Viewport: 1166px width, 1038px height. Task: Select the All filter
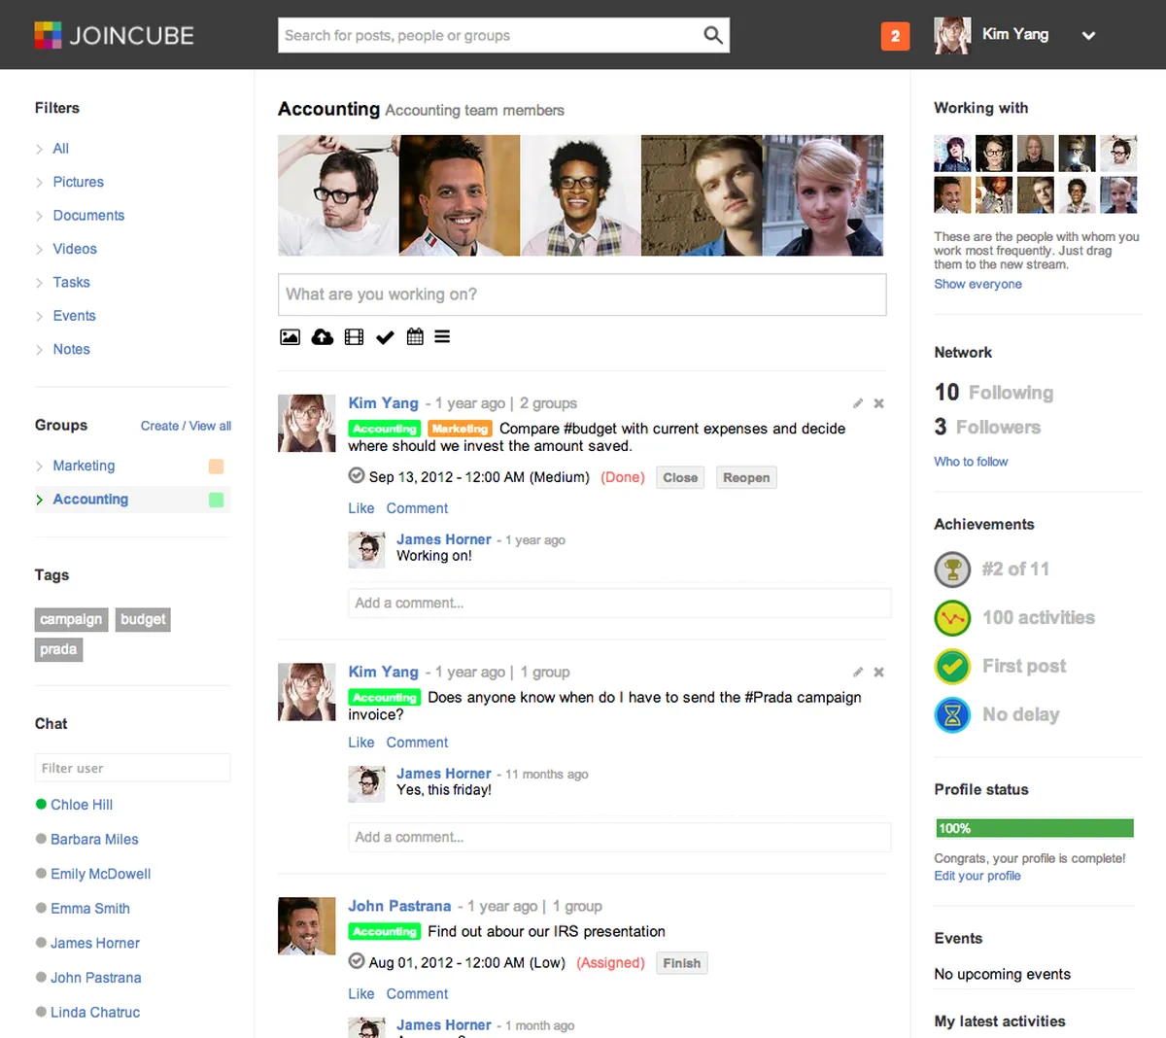pos(60,149)
